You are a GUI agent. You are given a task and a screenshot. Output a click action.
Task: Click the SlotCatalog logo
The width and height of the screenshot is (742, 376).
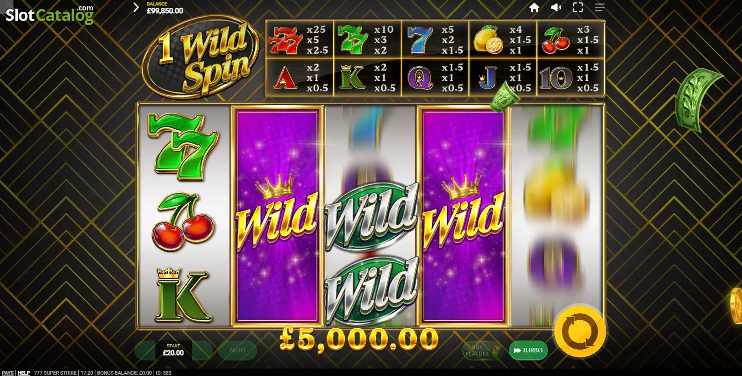pos(50,15)
